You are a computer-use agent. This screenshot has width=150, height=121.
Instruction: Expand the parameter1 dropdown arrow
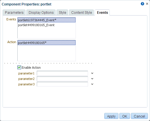(92, 73)
